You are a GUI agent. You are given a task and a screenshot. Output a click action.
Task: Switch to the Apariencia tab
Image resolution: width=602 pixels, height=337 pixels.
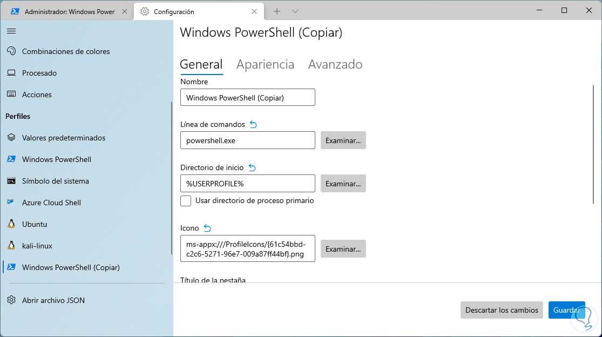(265, 64)
